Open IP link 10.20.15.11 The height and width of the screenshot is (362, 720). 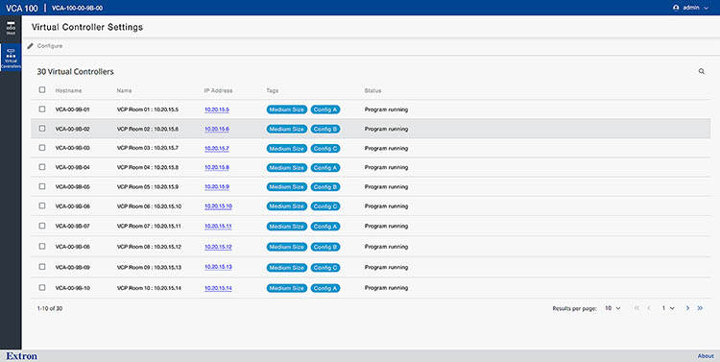point(218,227)
